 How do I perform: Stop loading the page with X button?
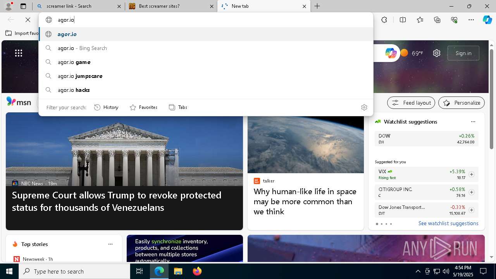coord(28,20)
